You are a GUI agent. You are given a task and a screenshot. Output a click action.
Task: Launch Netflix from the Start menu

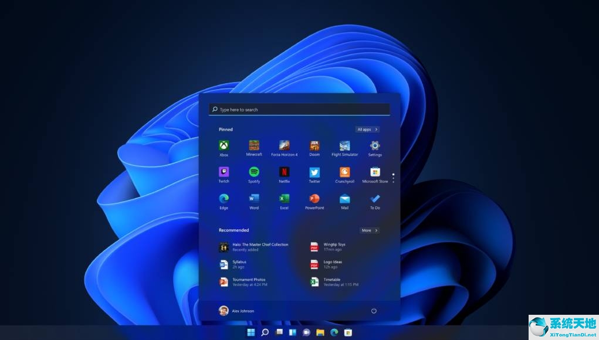[x=284, y=174]
